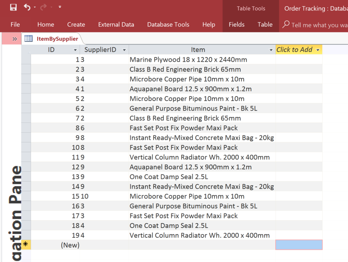Click SupplierID value 6 in row 8
This screenshot has height=262, width=348.
tap(104, 128)
